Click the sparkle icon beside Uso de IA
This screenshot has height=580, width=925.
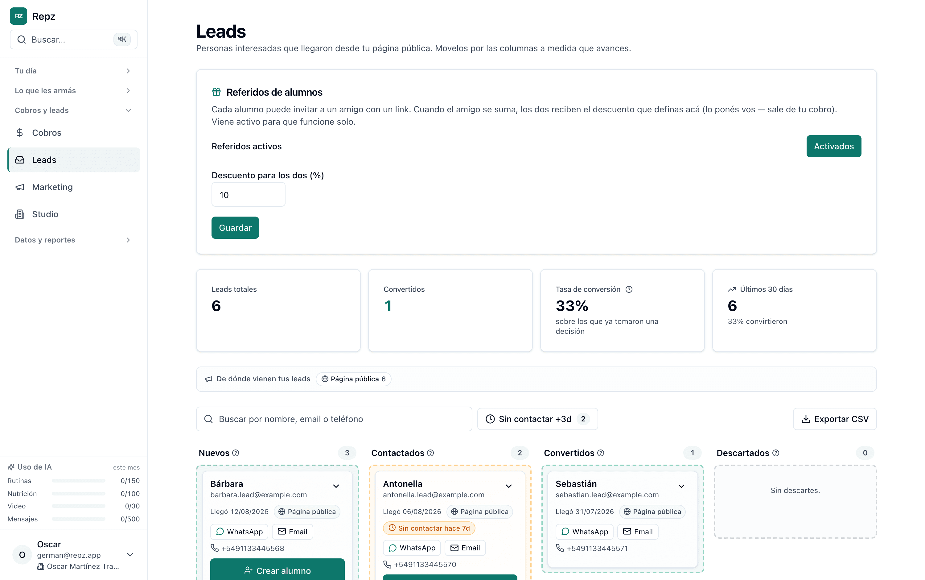coord(11,467)
